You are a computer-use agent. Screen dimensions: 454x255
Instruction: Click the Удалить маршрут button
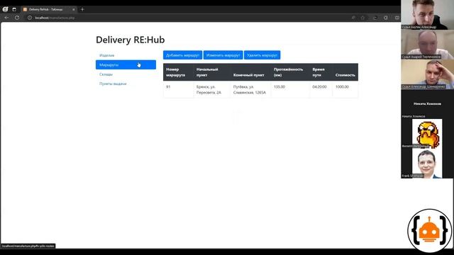(262, 55)
